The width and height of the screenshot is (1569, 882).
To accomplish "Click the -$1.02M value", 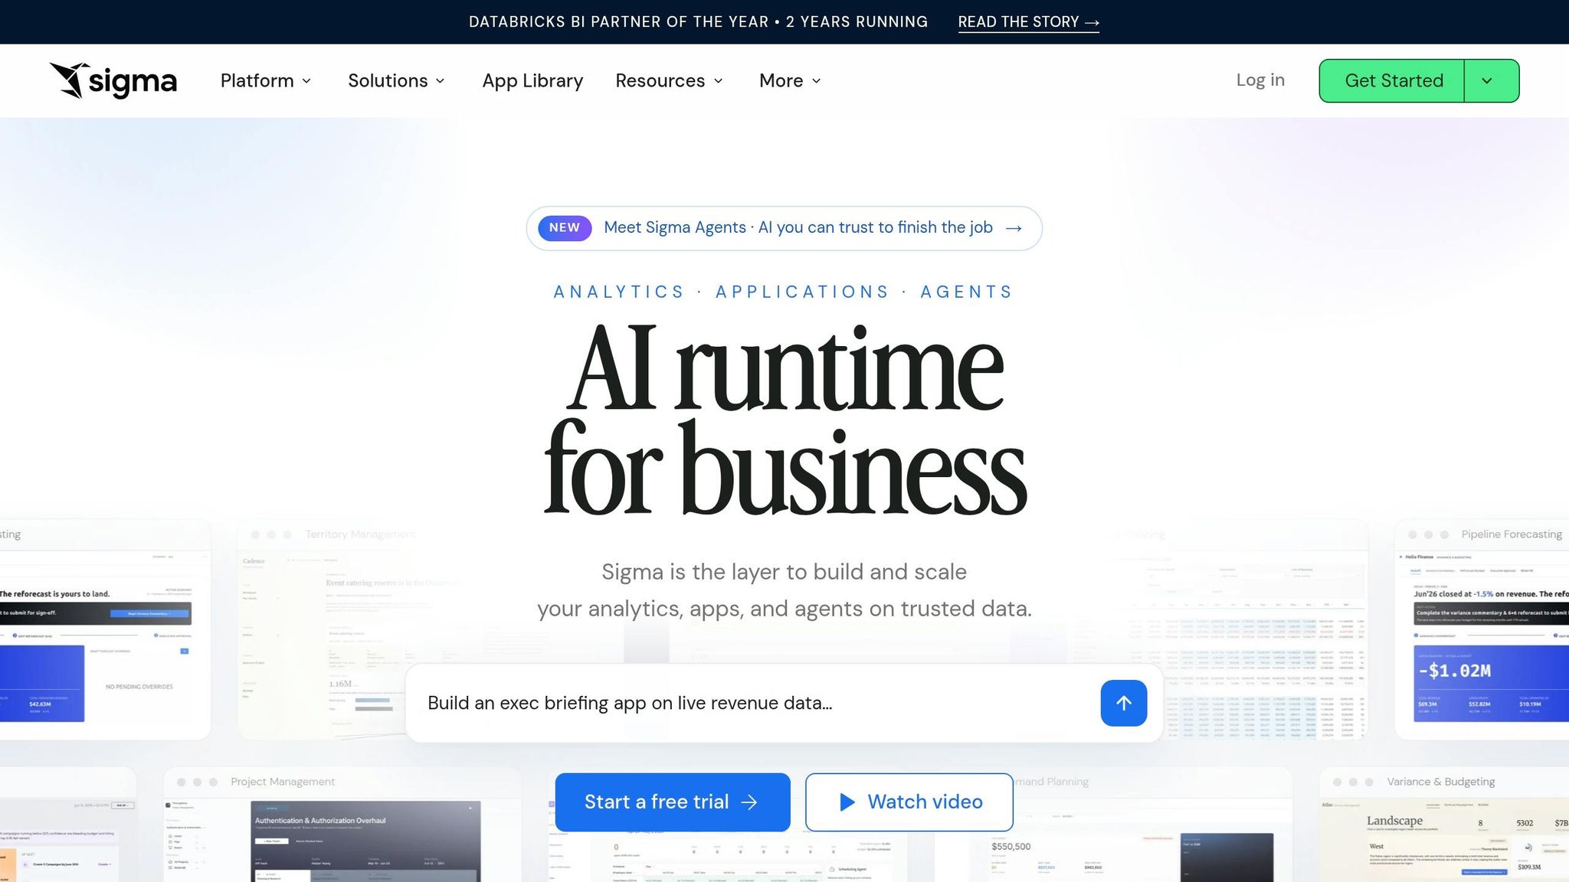I will tap(1454, 671).
